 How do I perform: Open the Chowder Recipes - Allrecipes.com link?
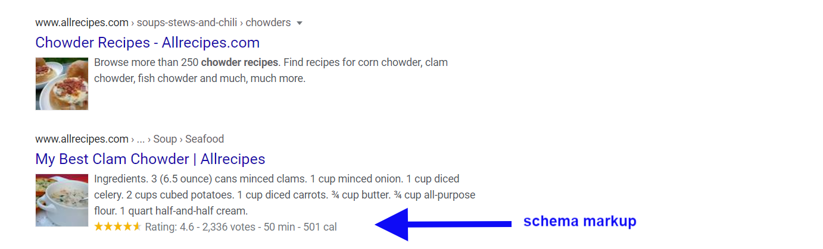pyautogui.click(x=148, y=43)
